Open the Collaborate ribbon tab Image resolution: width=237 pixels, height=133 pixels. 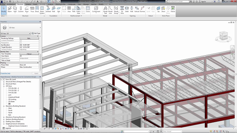click(71, 4)
